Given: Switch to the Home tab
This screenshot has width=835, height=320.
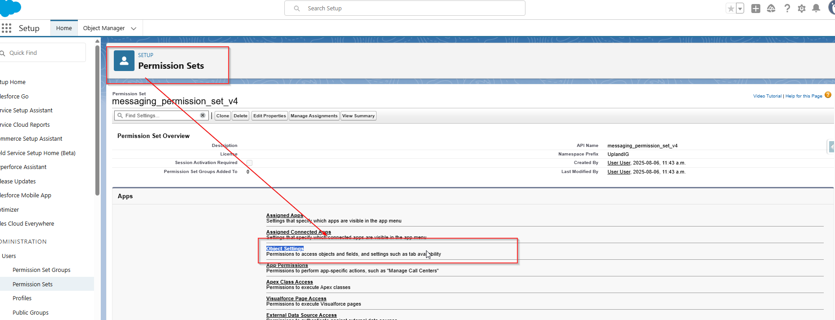Looking at the screenshot, I should 64,28.
